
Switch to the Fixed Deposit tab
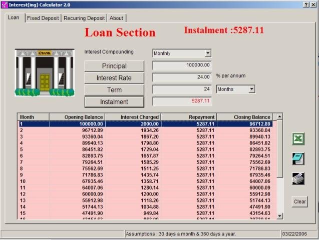(43, 18)
